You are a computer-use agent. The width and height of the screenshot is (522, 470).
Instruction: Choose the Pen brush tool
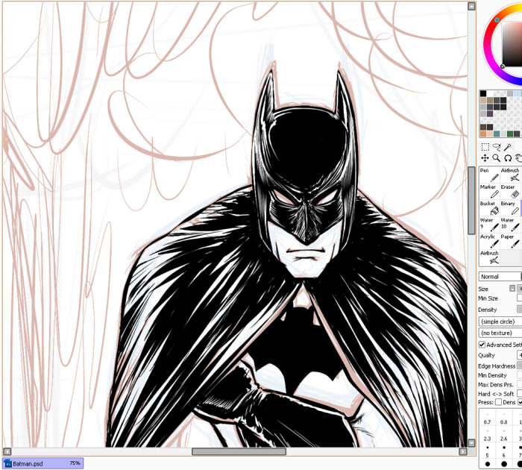tap(489, 175)
